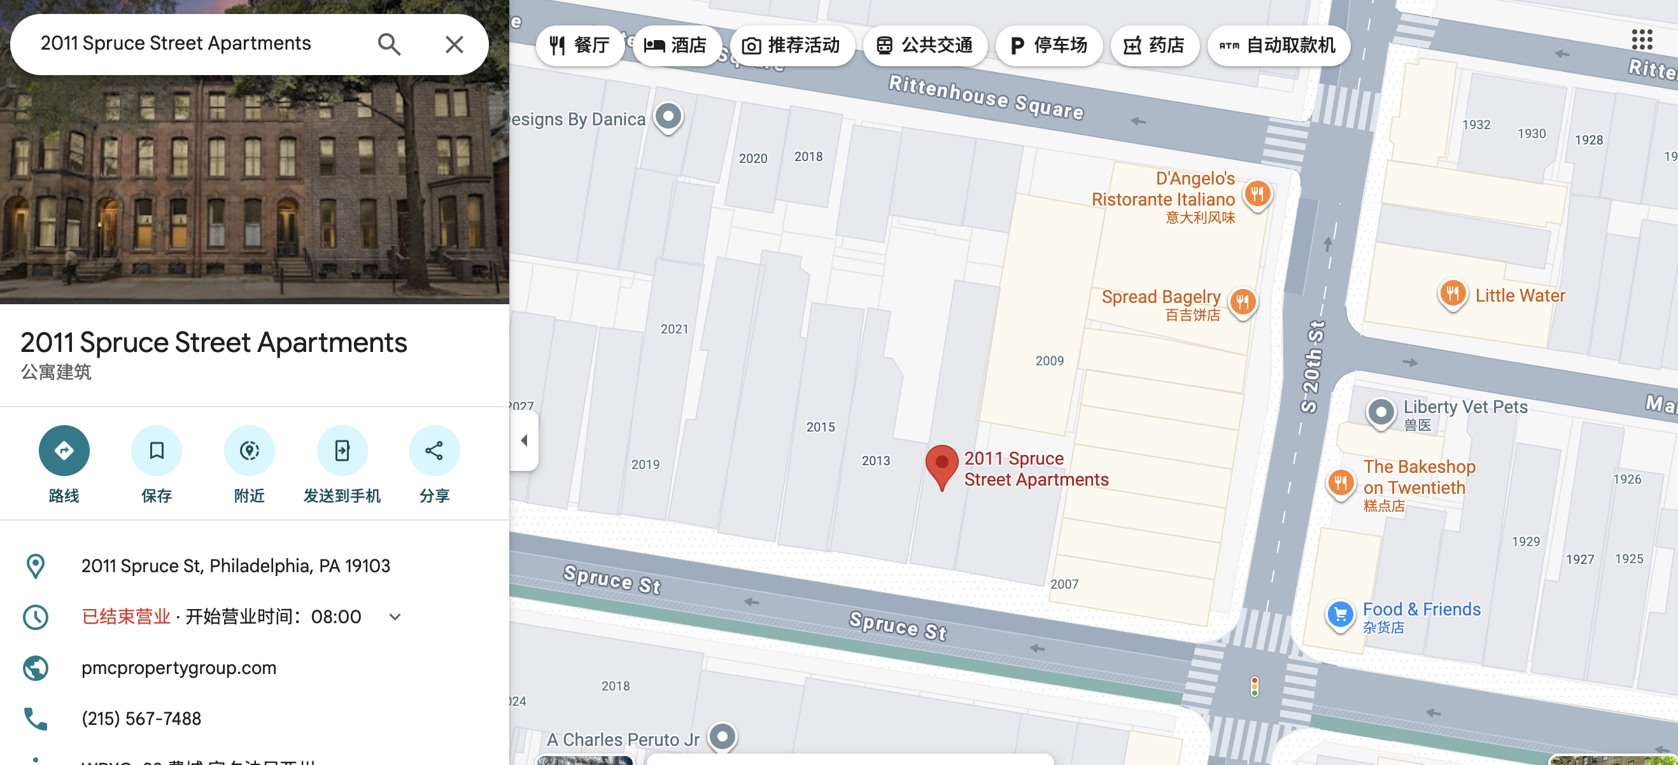Click the search magnifier icon
Viewport: 1678px width, 765px height.
tap(389, 45)
